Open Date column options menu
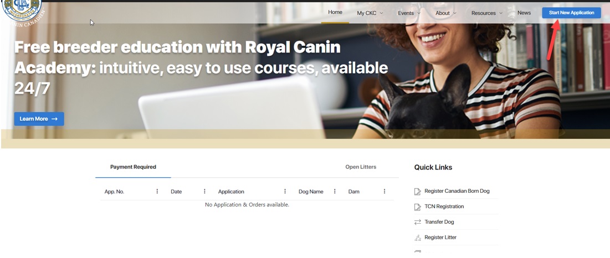 pyautogui.click(x=204, y=191)
